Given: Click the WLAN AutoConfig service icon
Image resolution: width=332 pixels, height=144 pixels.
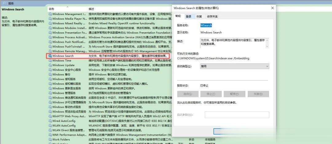Looking at the screenshot, I should [x=50, y=126].
